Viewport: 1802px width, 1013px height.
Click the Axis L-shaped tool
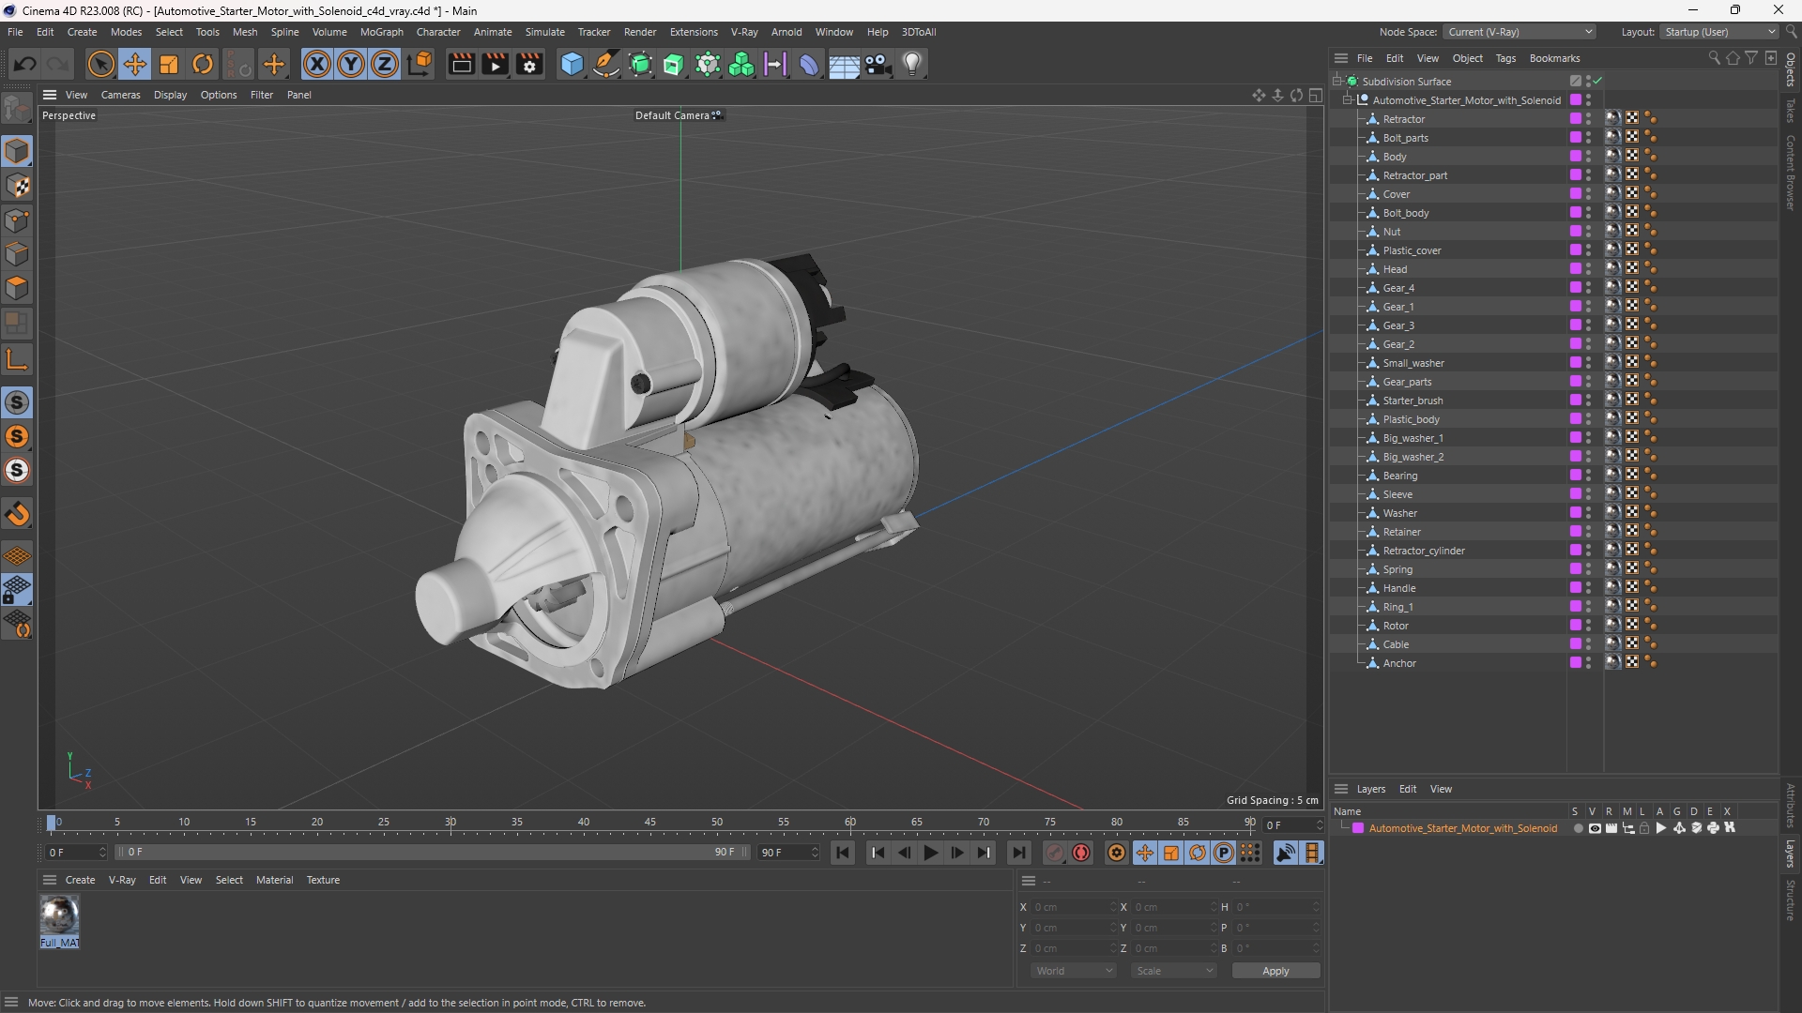17,359
